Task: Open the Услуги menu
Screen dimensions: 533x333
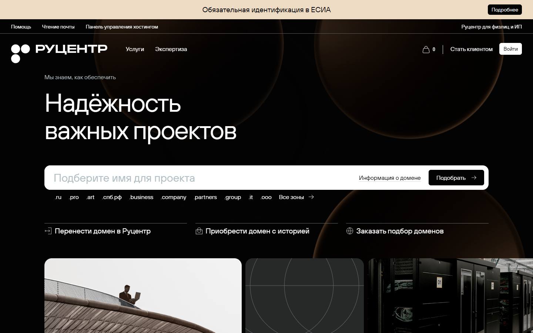Action: tap(135, 49)
